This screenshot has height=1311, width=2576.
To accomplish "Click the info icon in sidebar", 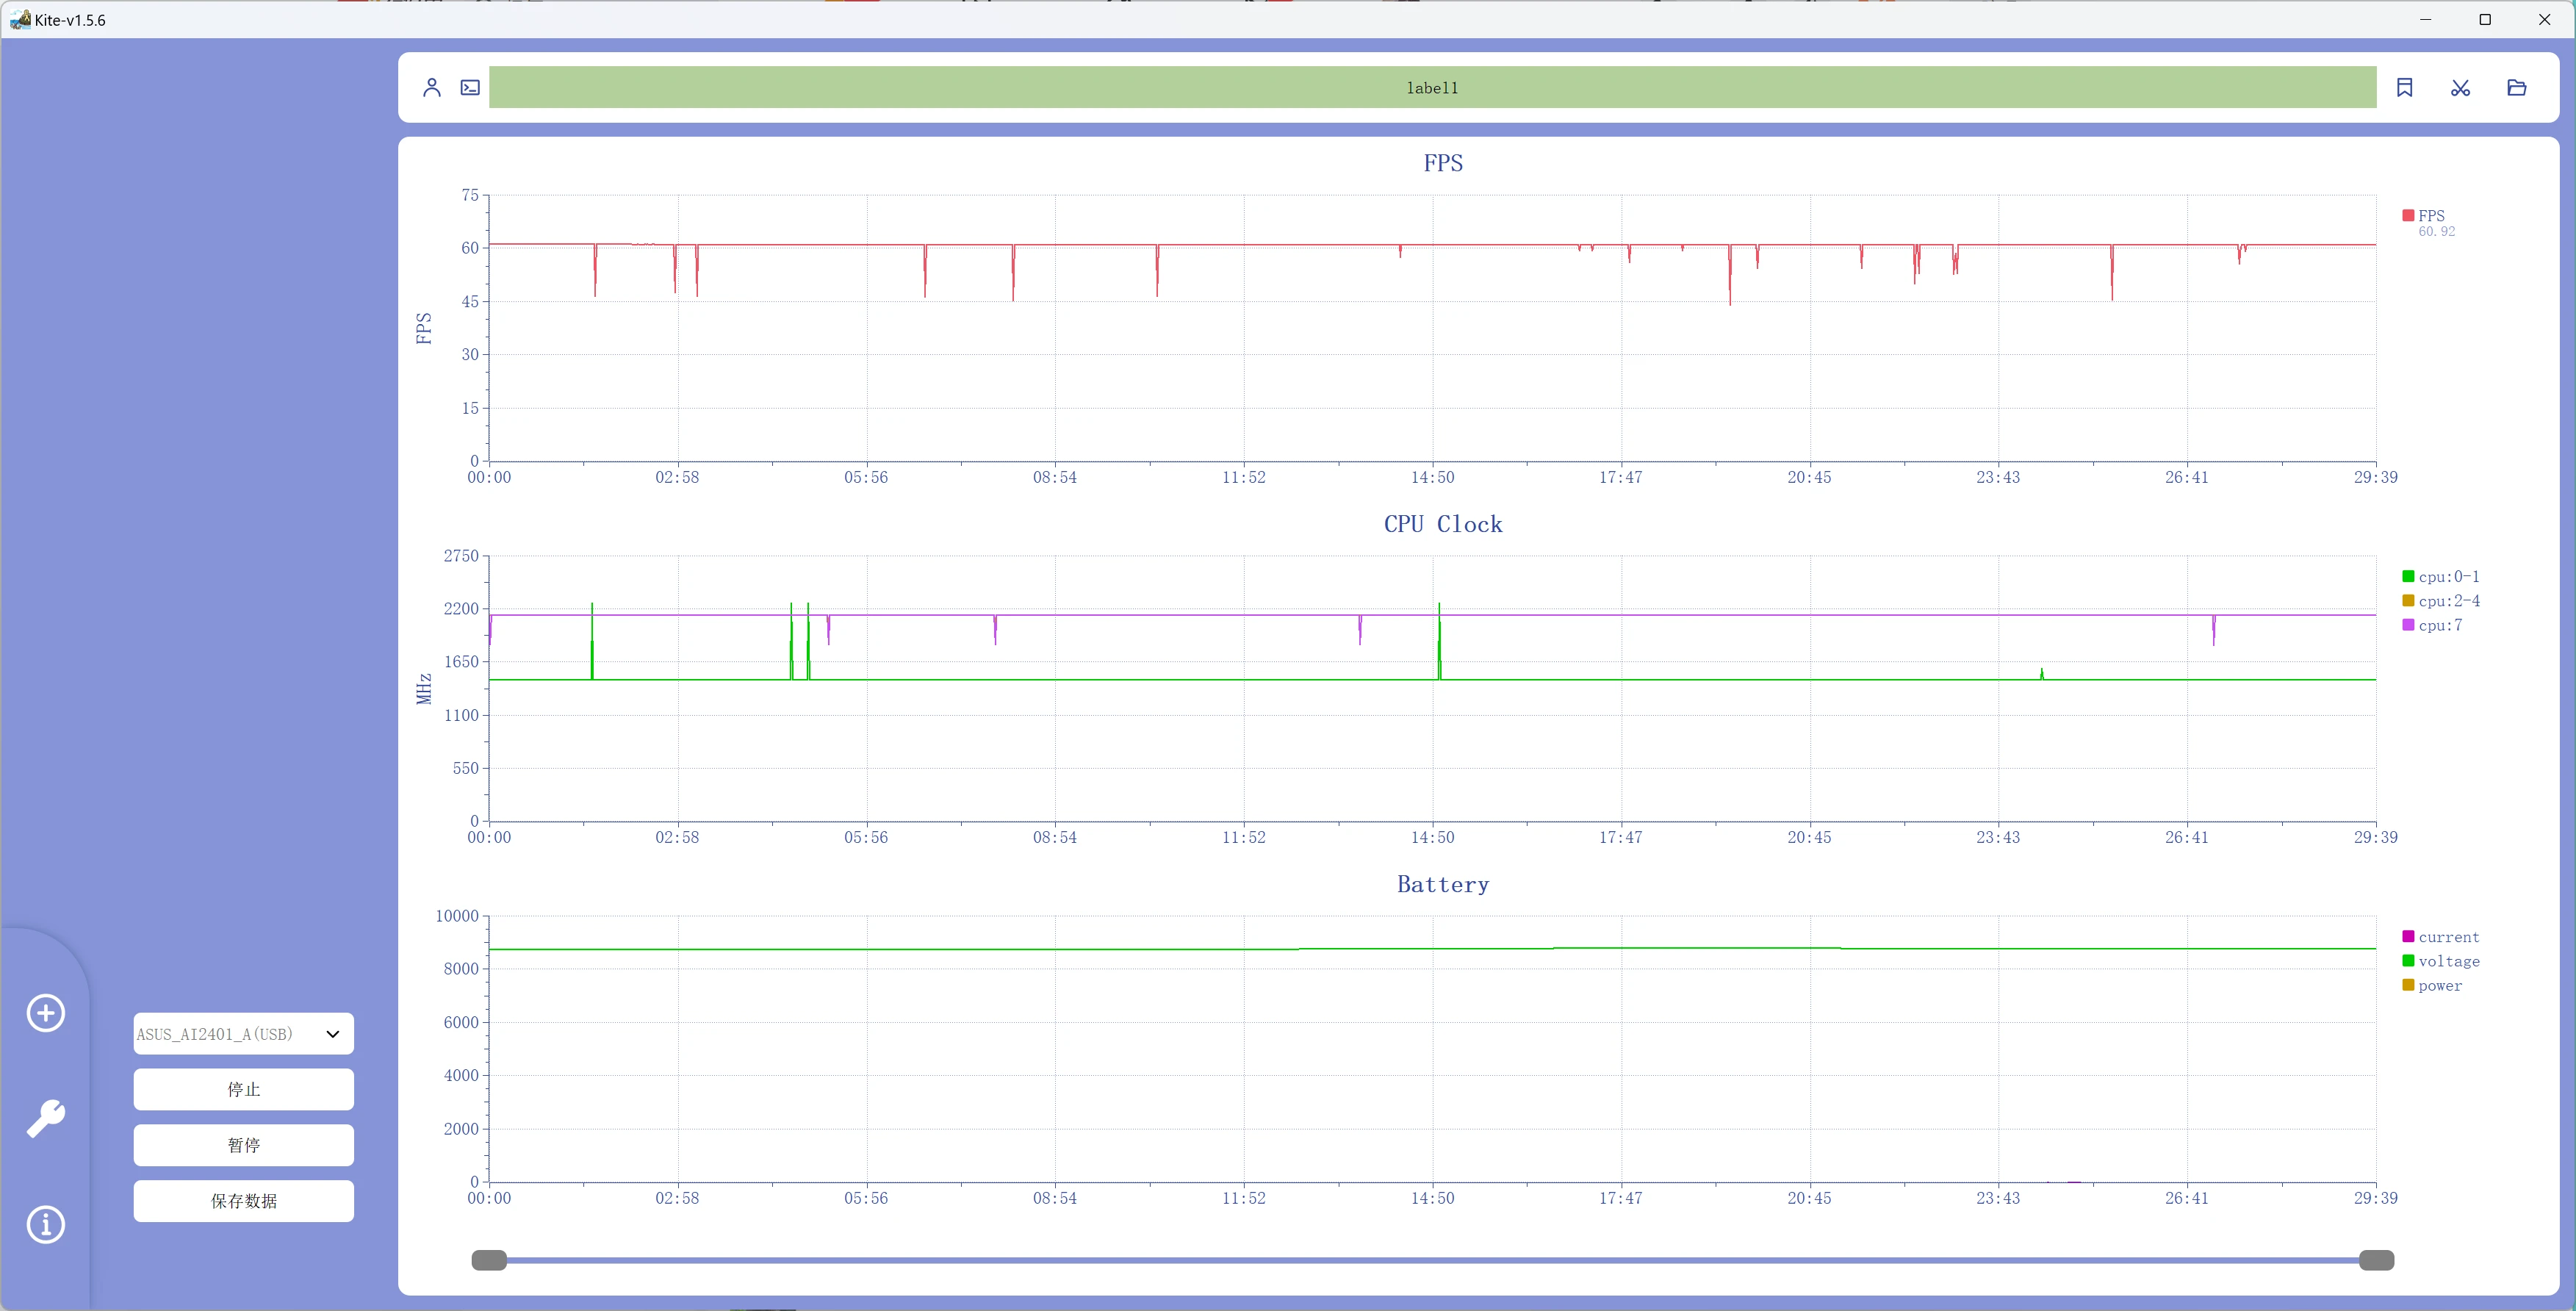I will pyautogui.click(x=46, y=1224).
